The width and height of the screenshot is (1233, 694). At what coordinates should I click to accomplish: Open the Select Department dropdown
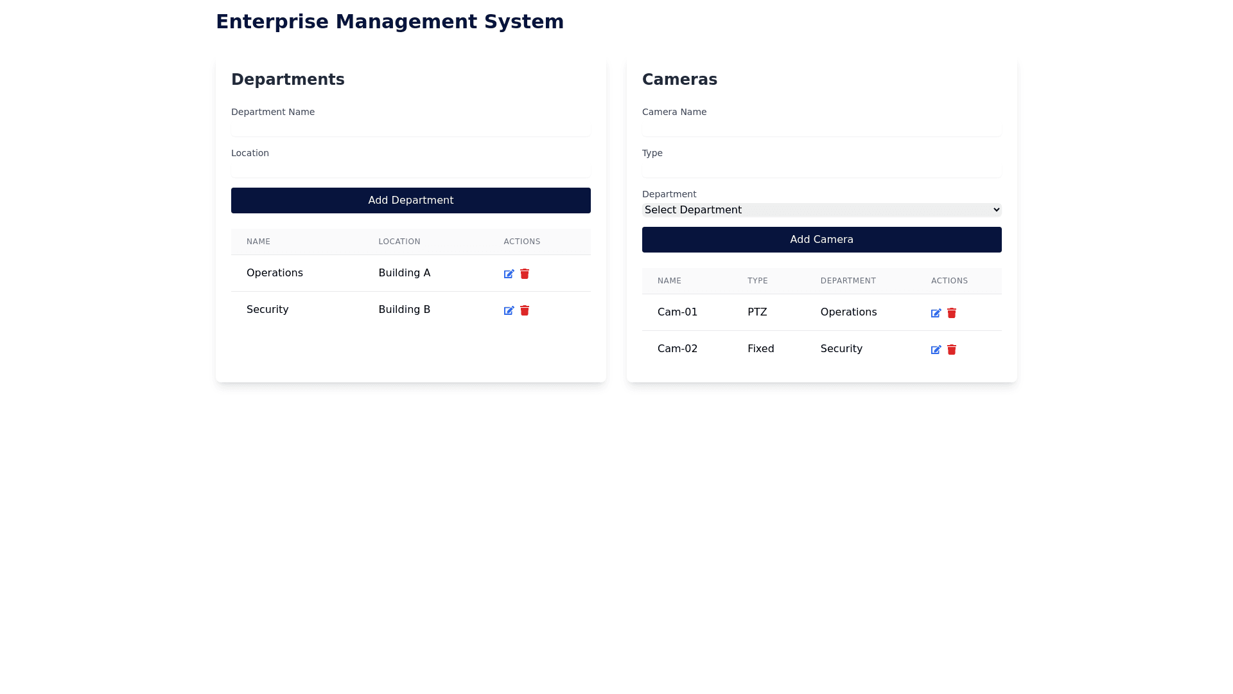[821, 210]
